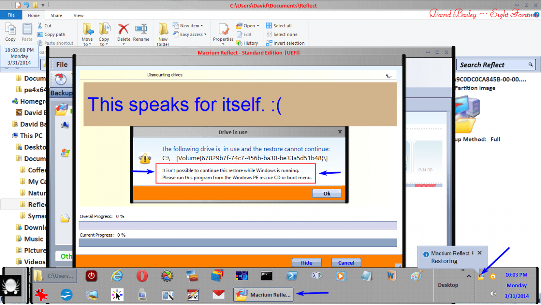The image size is (541, 305).
Task: Show hidden tray icons arrow
Action: coord(469,276)
